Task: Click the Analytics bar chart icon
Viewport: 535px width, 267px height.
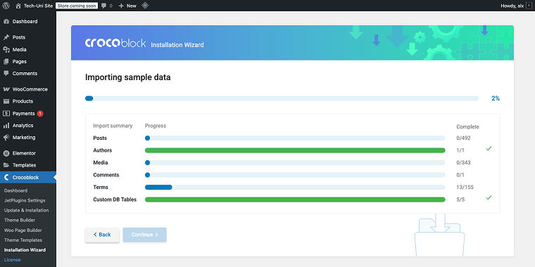Action: [x=6, y=125]
